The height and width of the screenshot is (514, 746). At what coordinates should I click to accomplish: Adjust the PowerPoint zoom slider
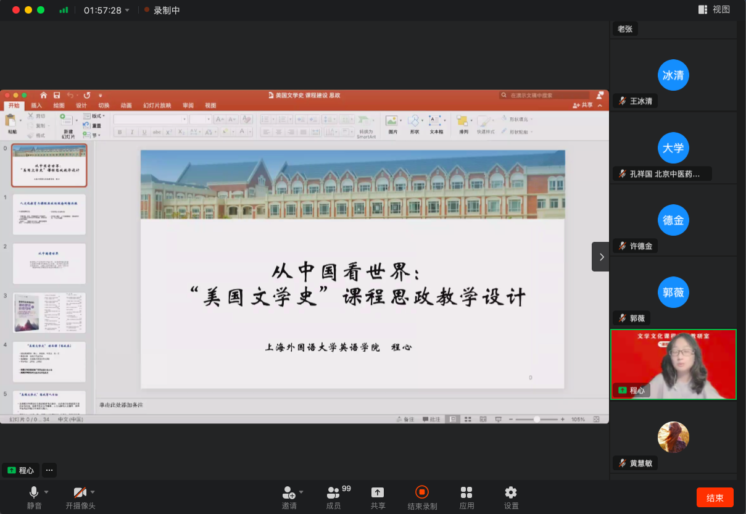coord(537,420)
